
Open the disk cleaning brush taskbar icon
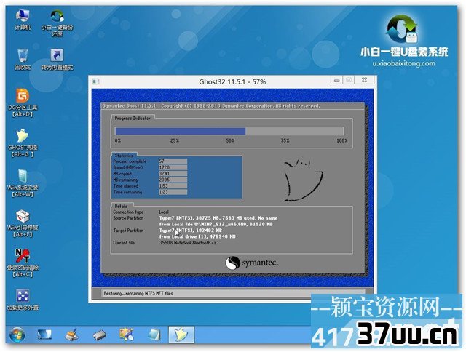click(x=71, y=335)
